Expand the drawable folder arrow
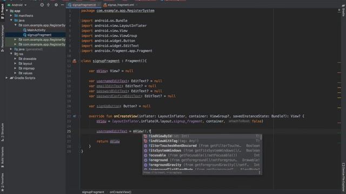The image size is (346, 194). (16, 59)
